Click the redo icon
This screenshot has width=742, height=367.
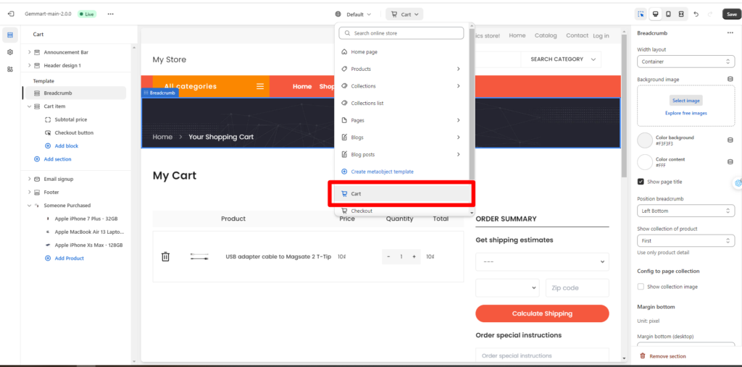tap(709, 14)
